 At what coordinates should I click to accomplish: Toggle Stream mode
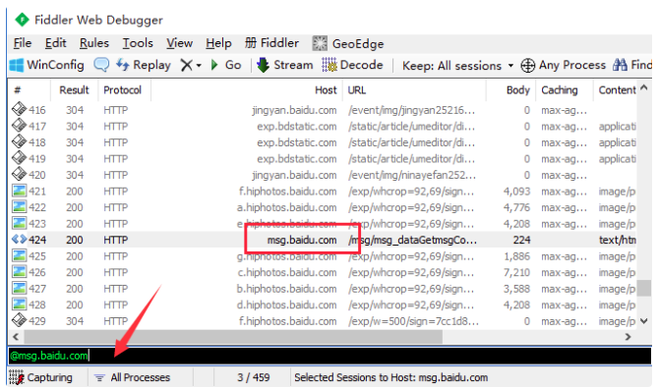[x=284, y=65]
